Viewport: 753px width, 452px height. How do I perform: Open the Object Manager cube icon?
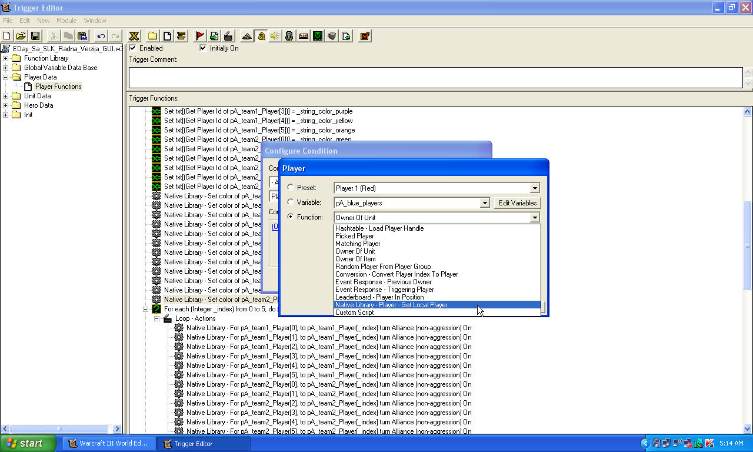(x=332, y=36)
